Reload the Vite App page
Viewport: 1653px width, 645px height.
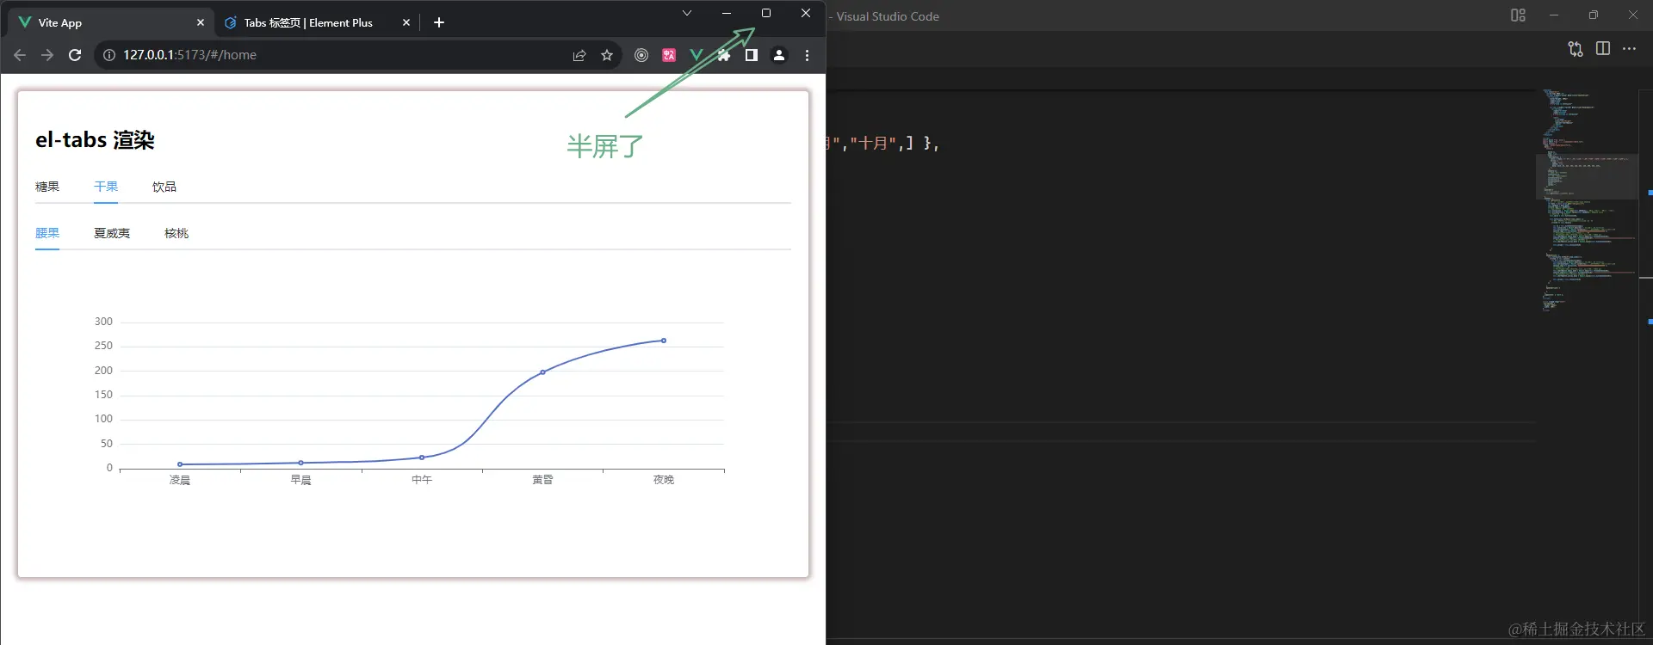click(75, 55)
